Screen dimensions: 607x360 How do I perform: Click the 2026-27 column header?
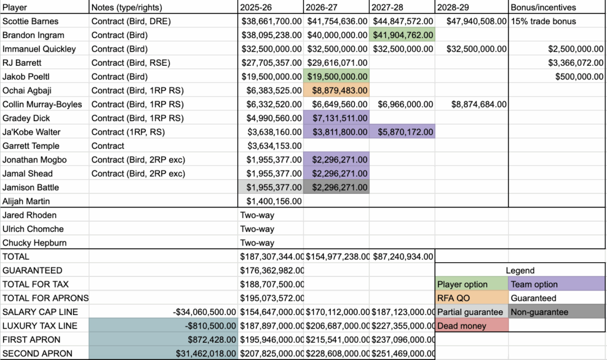pyautogui.click(x=337, y=7)
